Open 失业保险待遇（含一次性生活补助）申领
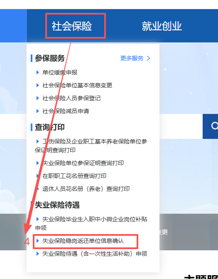This screenshot has width=218, height=279. pos(95,254)
